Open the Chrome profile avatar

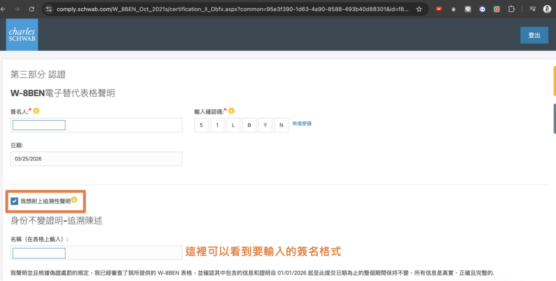(x=547, y=9)
